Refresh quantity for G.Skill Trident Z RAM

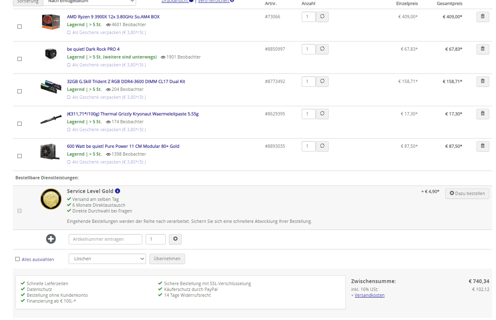[x=322, y=81]
